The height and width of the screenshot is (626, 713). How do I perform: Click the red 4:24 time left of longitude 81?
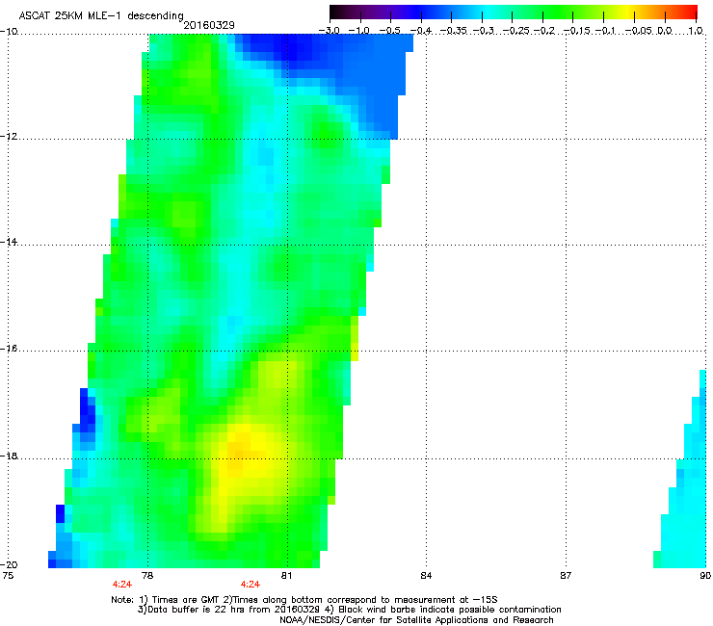pyautogui.click(x=251, y=585)
